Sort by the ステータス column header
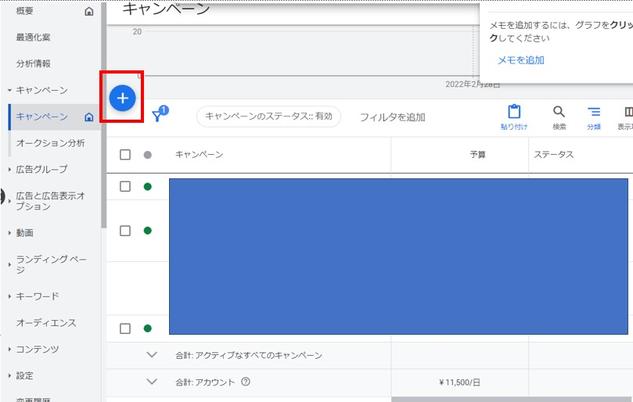 (x=553, y=155)
